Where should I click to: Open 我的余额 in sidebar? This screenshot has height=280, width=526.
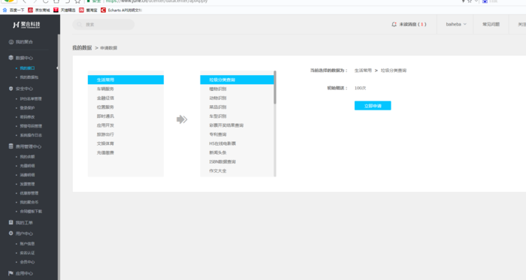coord(27,157)
